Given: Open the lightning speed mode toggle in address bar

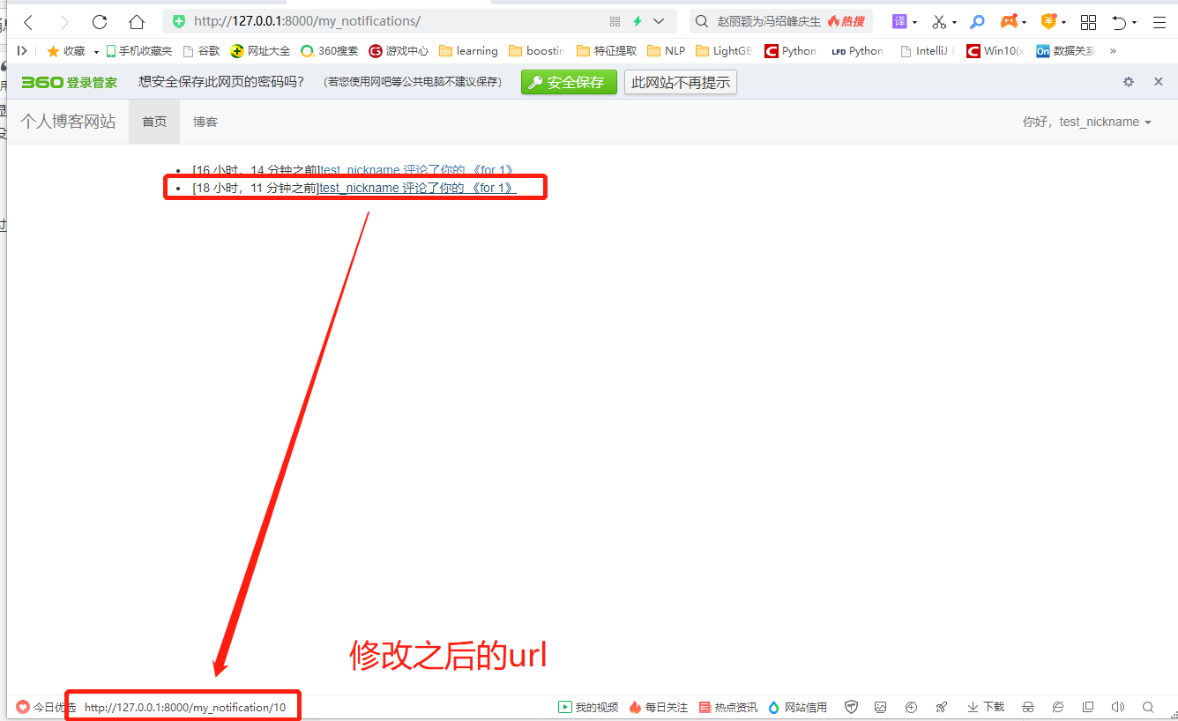Looking at the screenshot, I should pyautogui.click(x=637, y=20).
